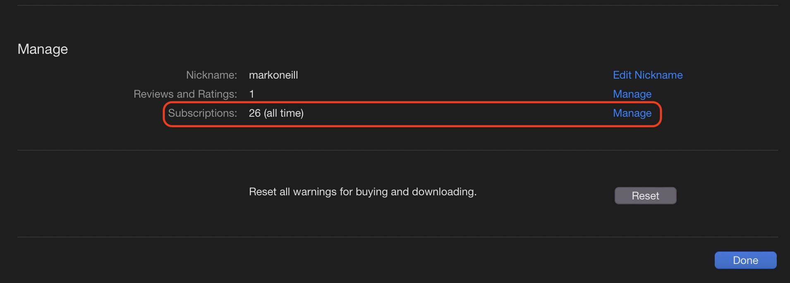Select the Reviews and Ratings count 1
The image size is (790, 283).
pyautogui.click(x=251, y=94)
